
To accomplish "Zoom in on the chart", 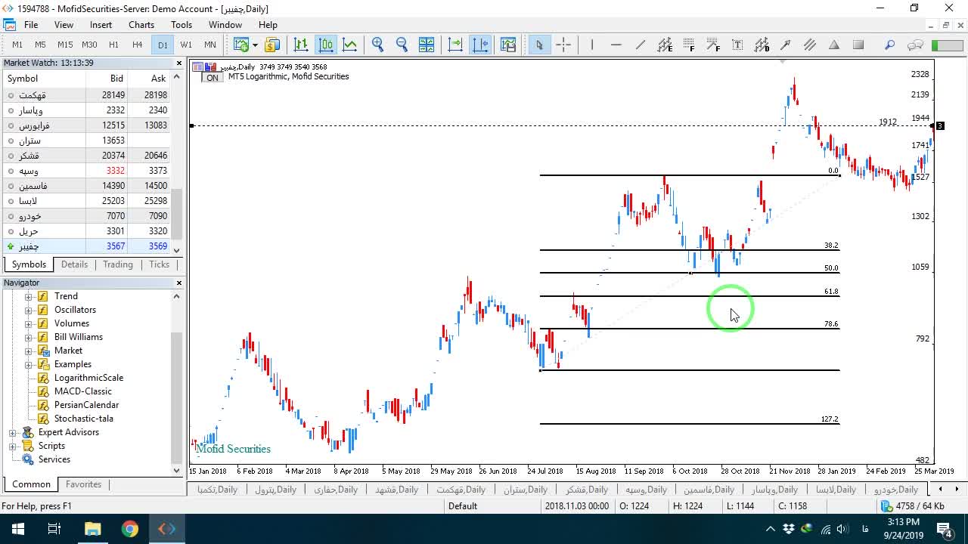I will click(378, 45).
